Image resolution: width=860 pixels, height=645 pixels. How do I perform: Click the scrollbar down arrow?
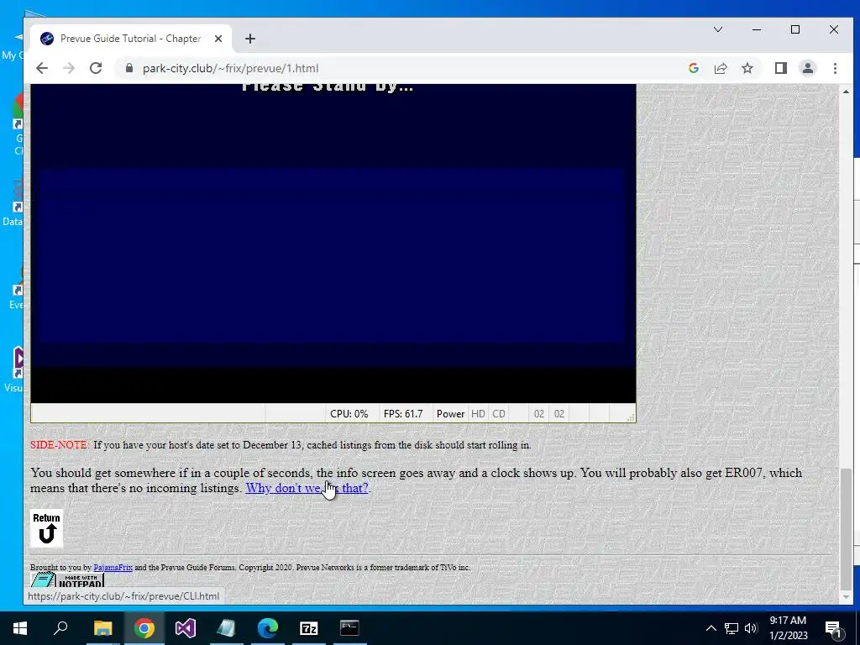(x=845, y=597)
